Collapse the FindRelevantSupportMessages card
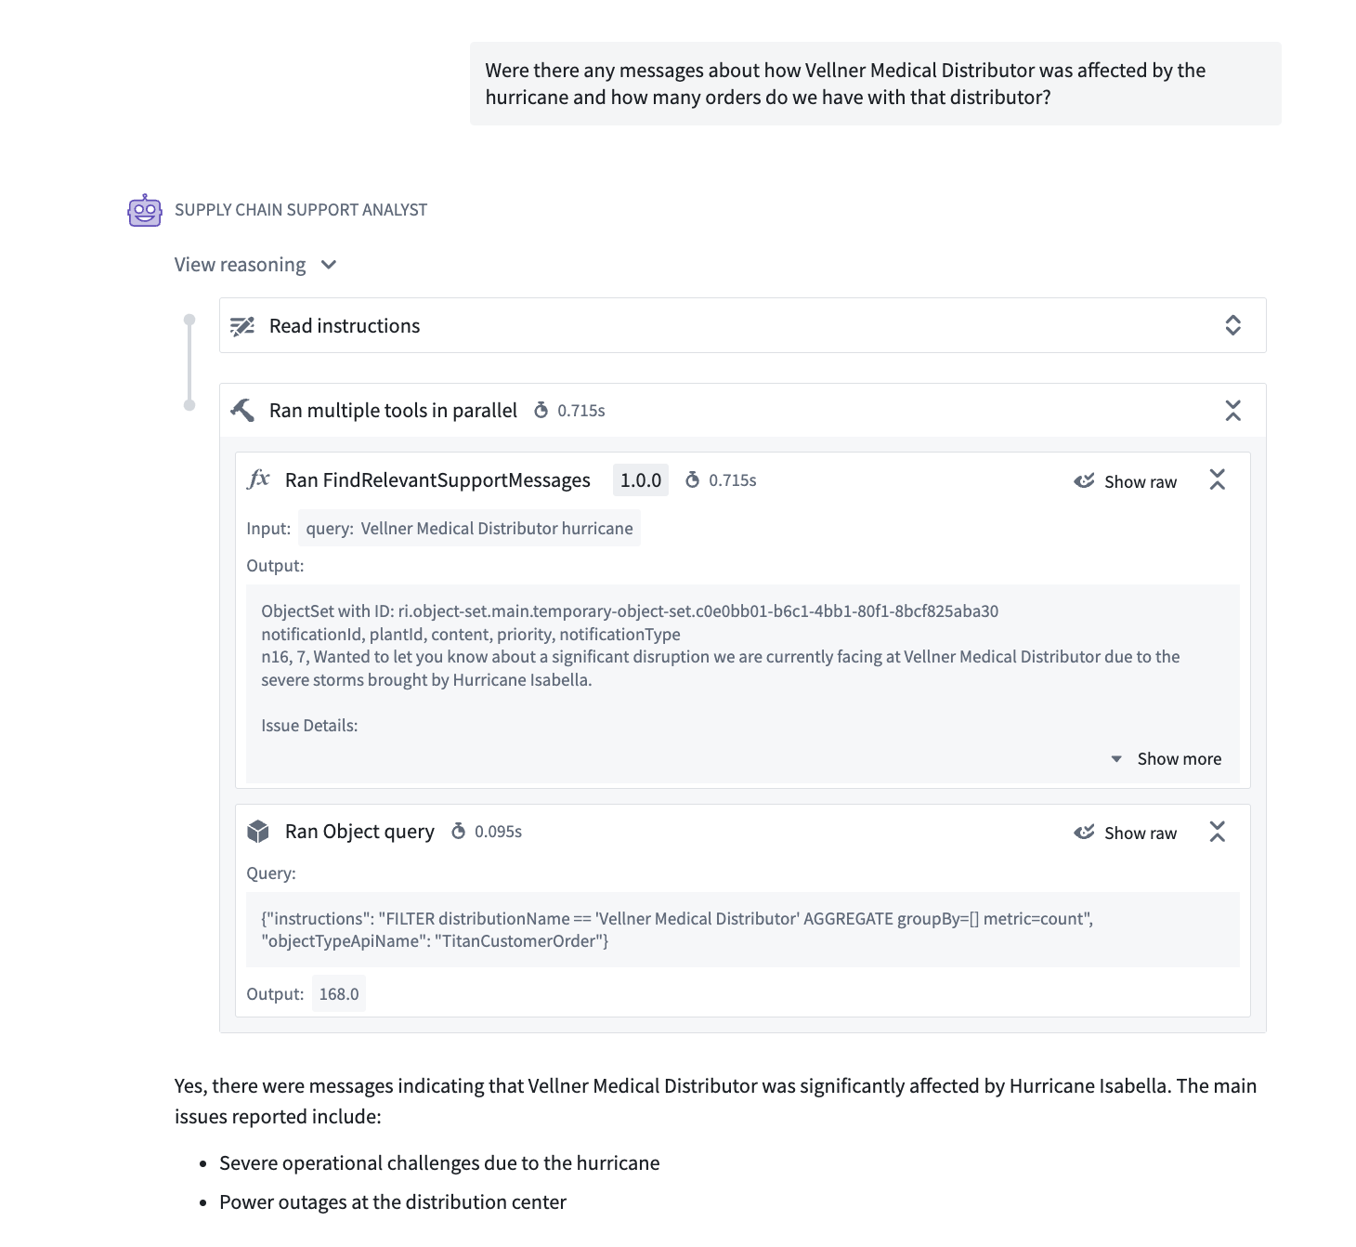Screen dimensions: 1356x1247 (x=1217, y=479)
